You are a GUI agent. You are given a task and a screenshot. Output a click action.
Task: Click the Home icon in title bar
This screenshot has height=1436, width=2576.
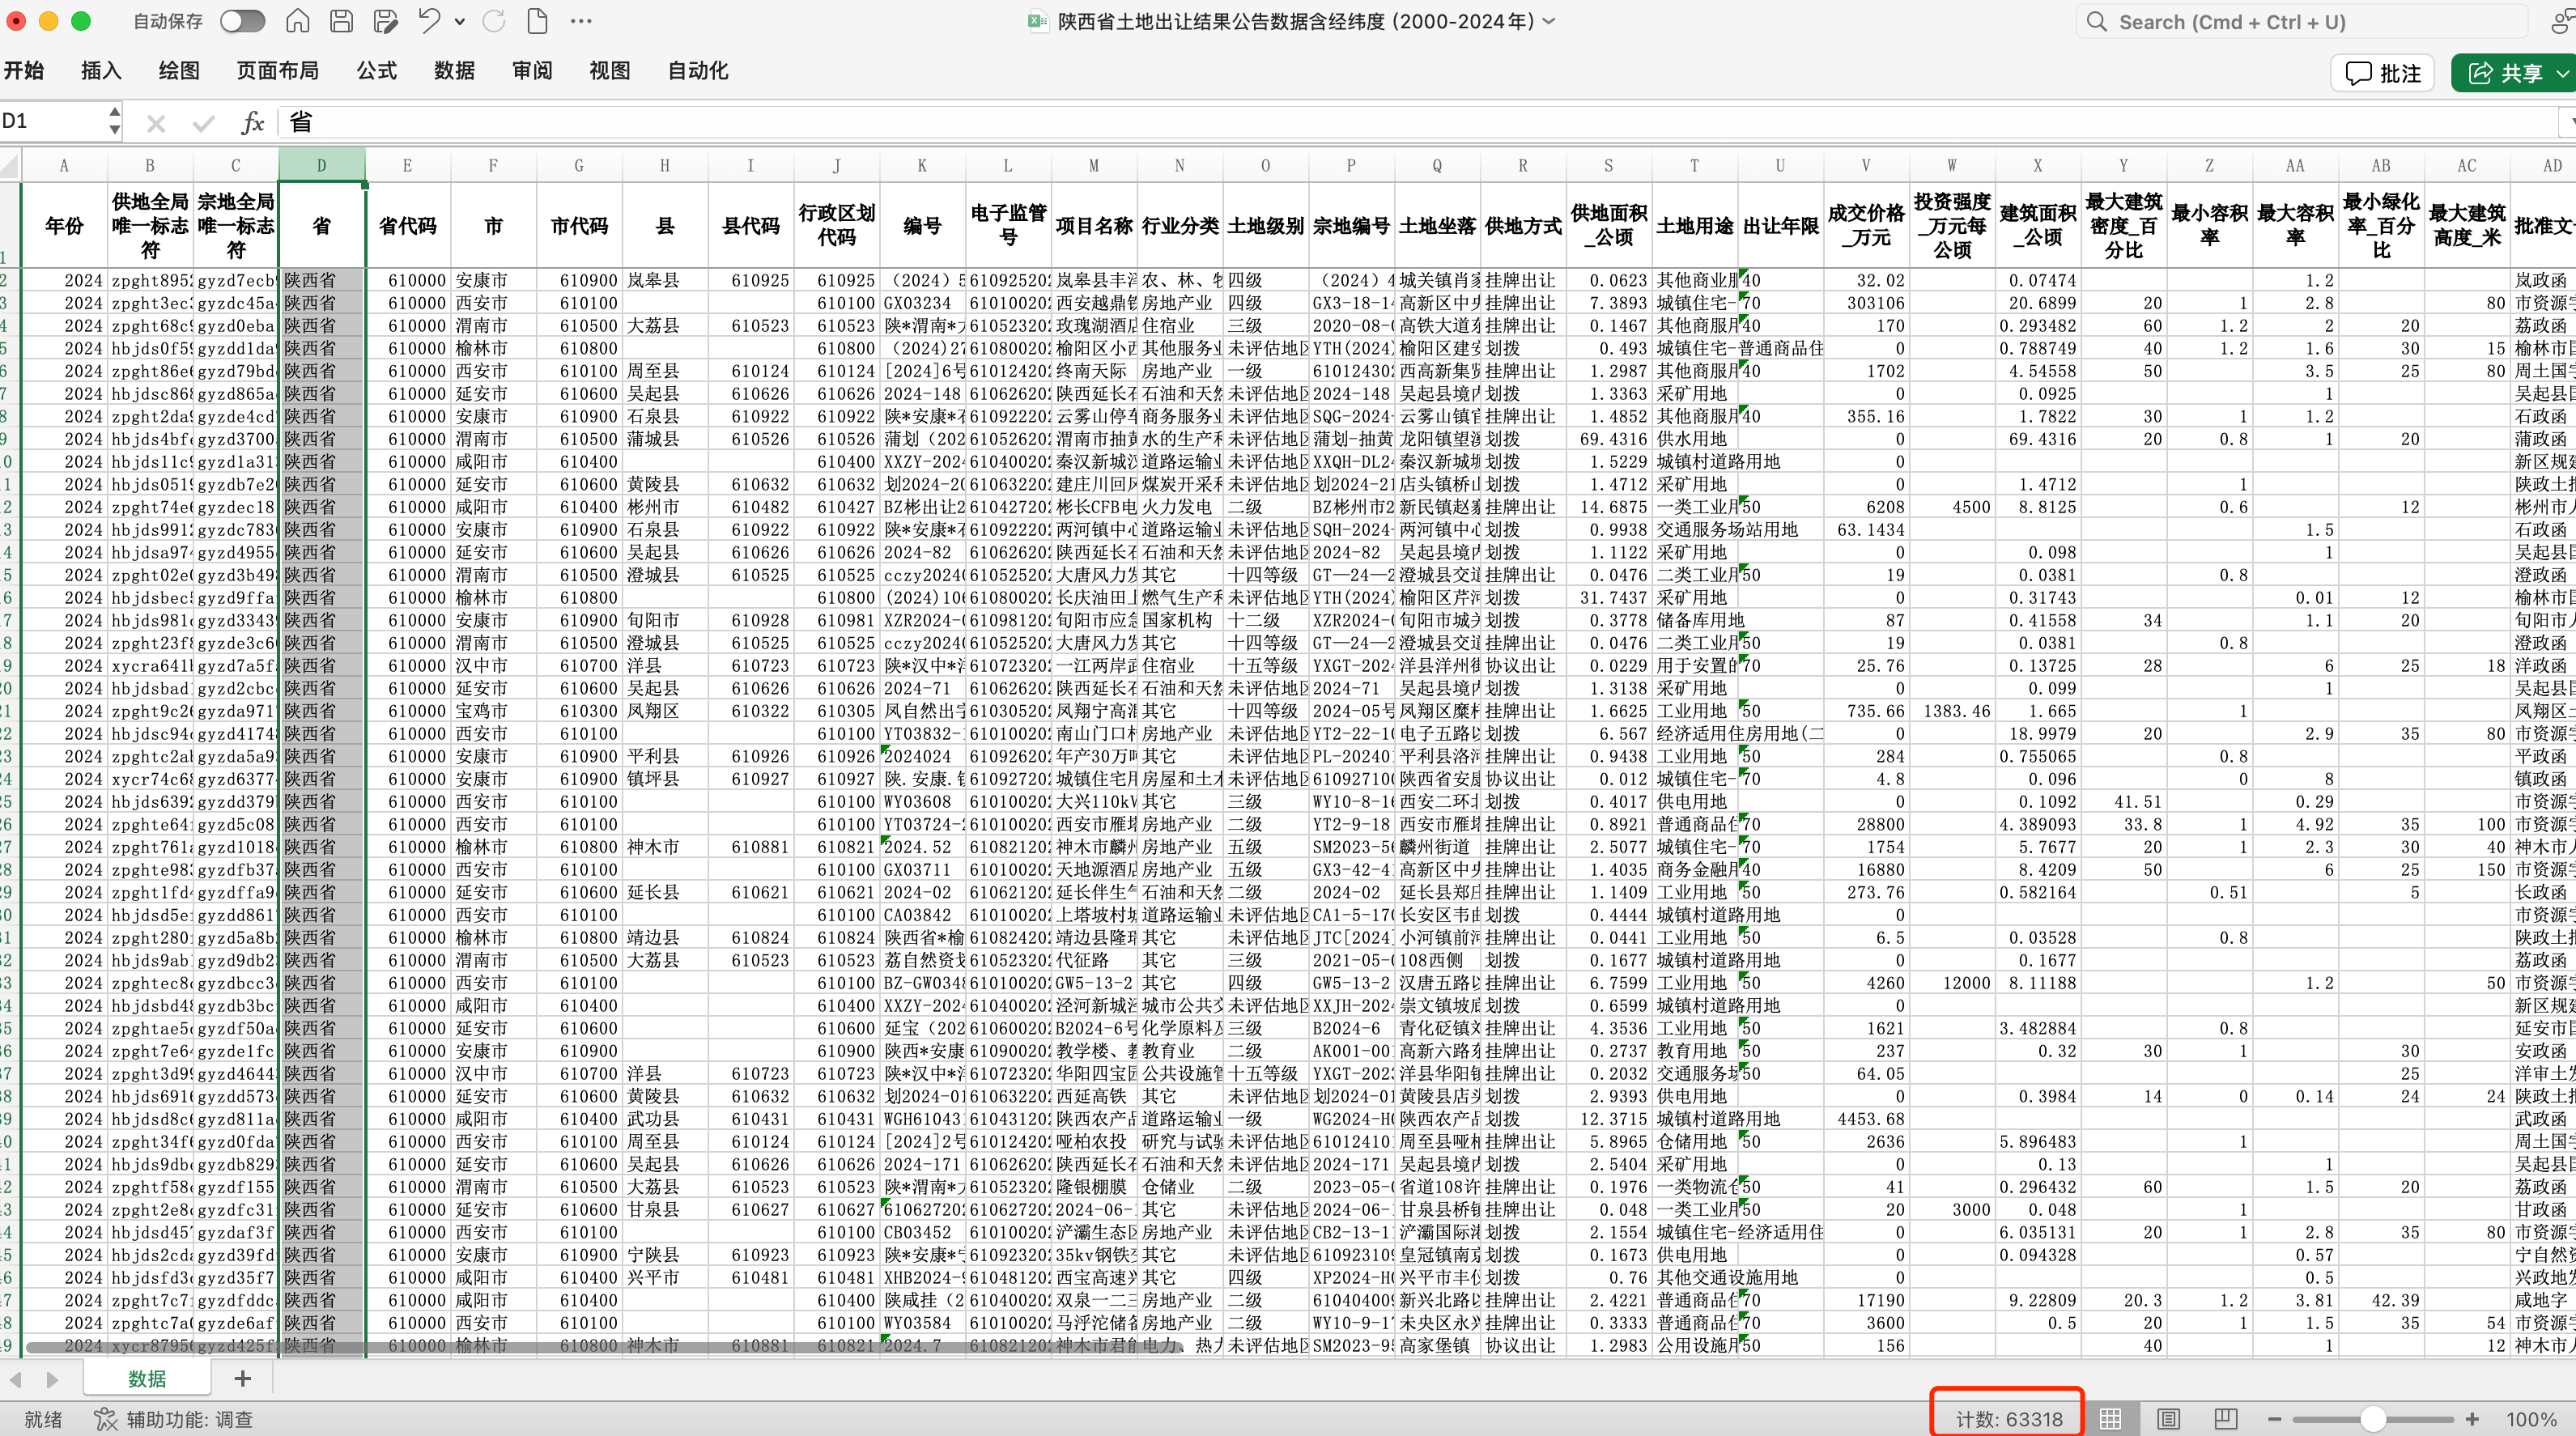[297, 21]
